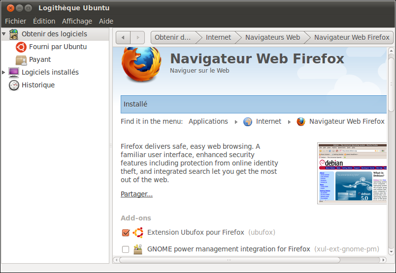
Task: Click the Internet breadcrumb button
Action: point(218,37)
